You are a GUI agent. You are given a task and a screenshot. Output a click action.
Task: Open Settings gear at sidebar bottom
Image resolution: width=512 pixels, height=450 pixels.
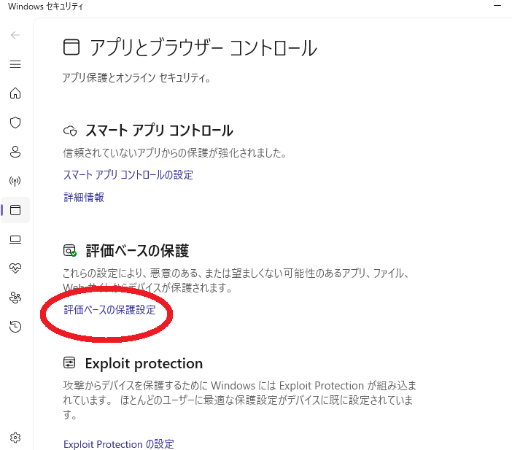click(x=15, y=438)
